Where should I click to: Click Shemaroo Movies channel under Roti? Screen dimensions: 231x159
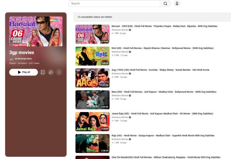click(120, 52)
